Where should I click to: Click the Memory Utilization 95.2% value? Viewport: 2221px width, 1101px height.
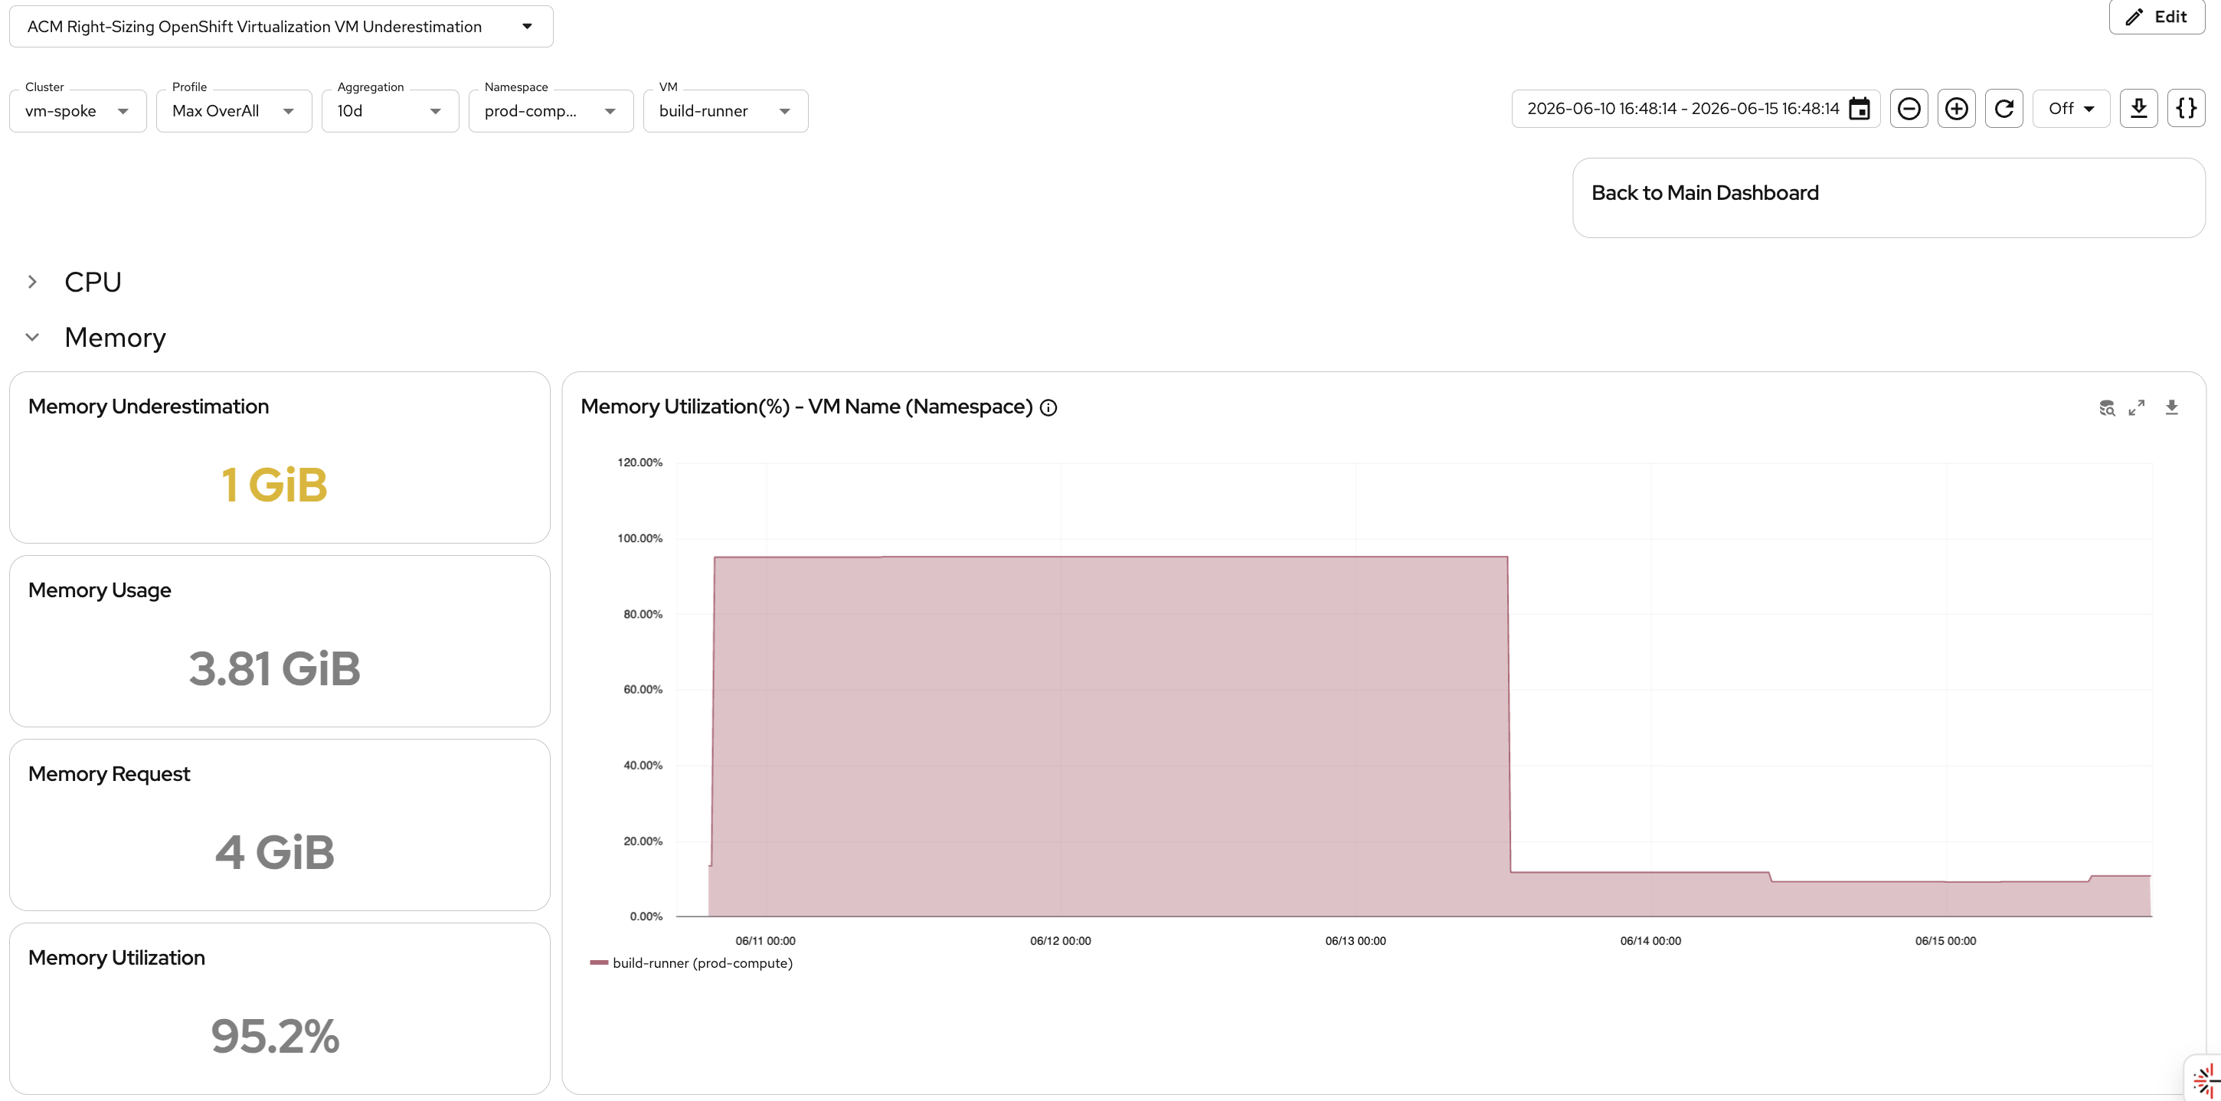[274, 1035]
